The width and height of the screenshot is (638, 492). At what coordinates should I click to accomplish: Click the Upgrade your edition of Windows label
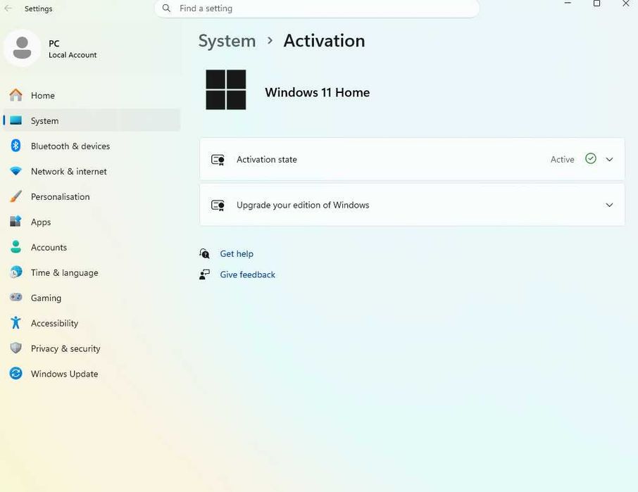click(303, 205)
